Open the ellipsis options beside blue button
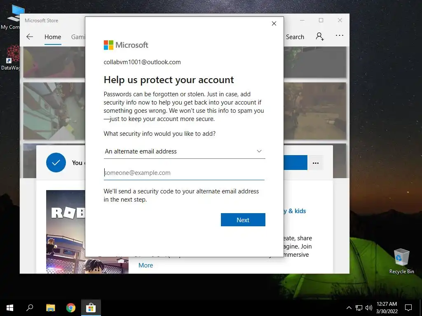The height and width of the screenshot is (316, 422). (316, 163)
